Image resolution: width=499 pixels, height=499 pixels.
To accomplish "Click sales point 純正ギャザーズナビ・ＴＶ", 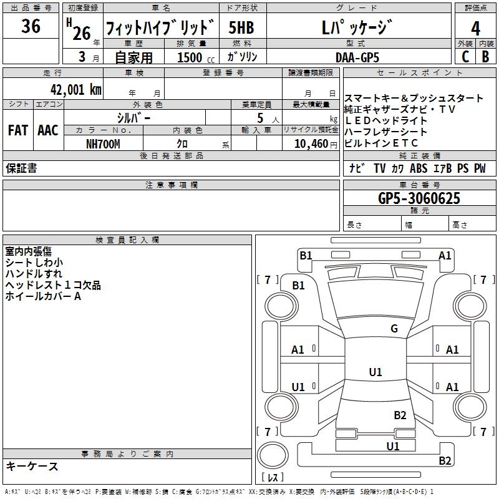I will coord(400,109).
